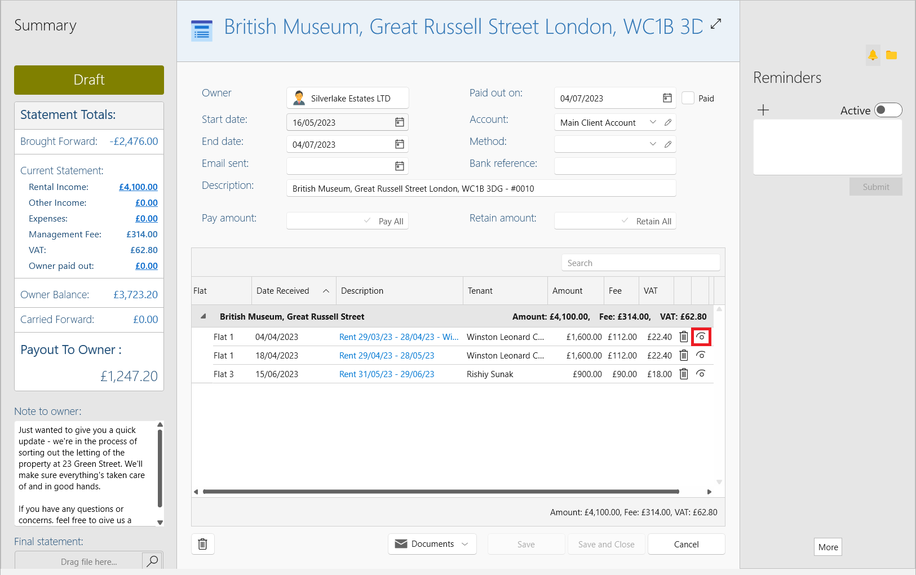Sort by the Date Received column
Screen dimensions: 916x575
294,291
